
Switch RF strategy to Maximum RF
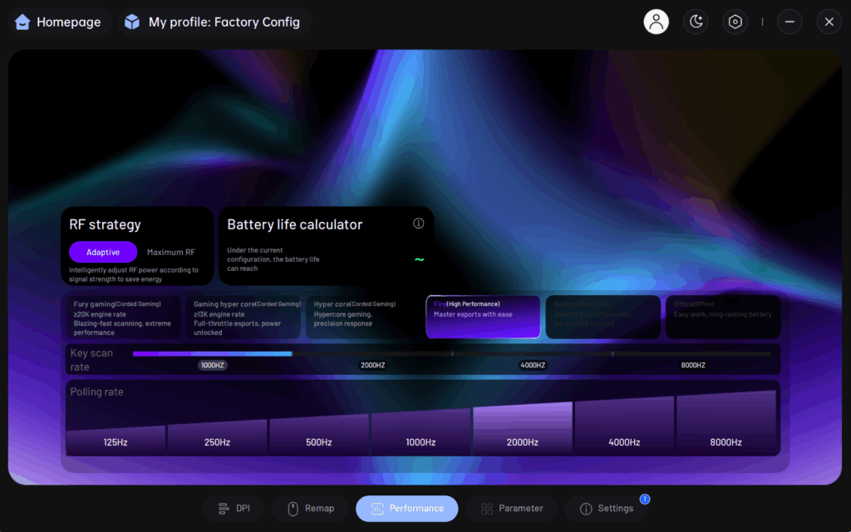tap(171, 252)
